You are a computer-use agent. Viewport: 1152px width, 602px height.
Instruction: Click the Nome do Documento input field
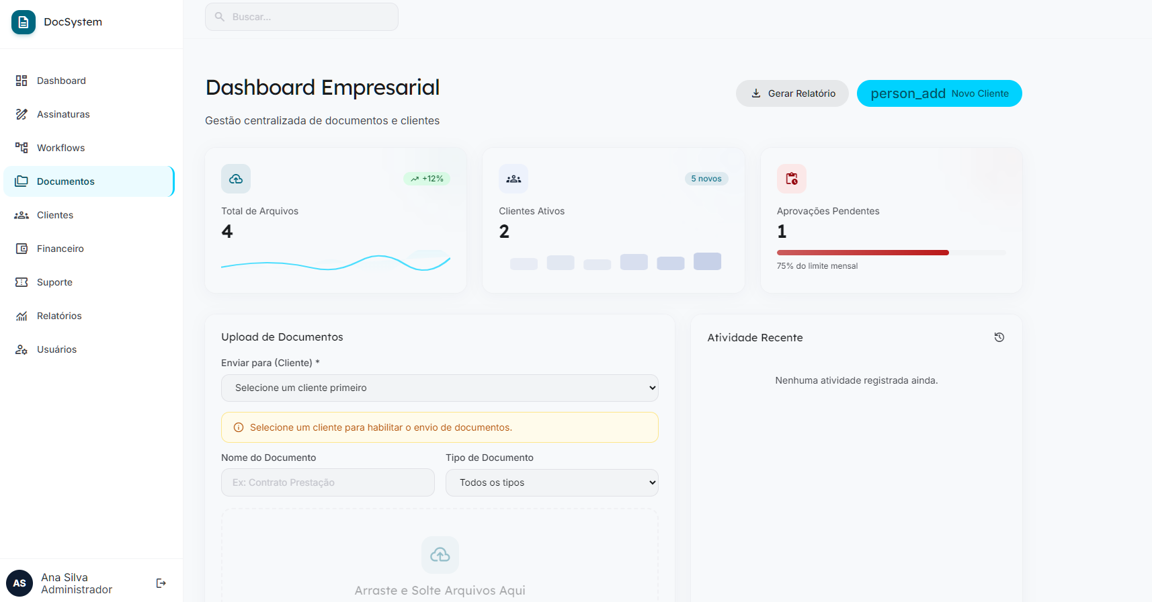point(328,482)
